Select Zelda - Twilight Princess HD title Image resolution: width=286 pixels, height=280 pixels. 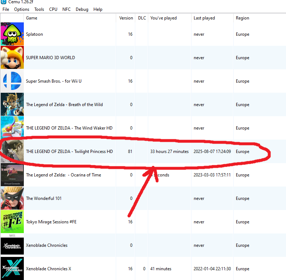69,152
